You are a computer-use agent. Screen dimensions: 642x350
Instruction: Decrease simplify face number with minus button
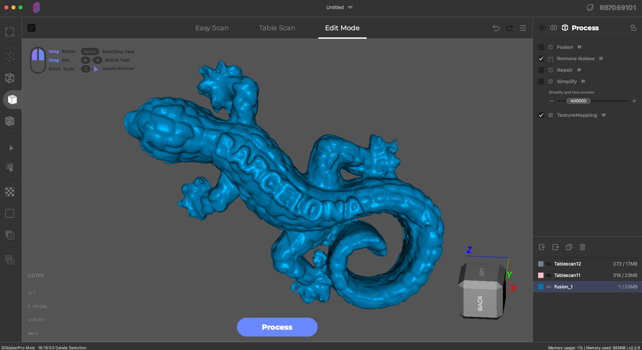click(552, 101)
